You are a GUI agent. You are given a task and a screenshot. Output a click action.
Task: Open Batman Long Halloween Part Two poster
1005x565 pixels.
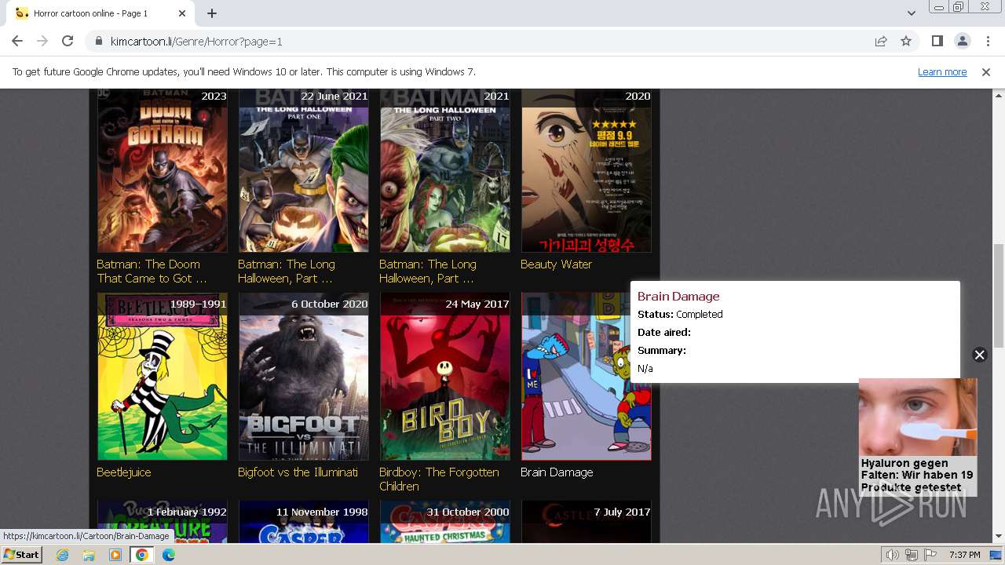445,170
